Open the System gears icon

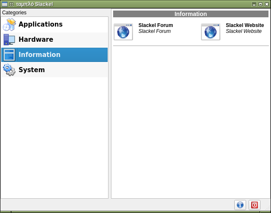[x=9, y=70]
